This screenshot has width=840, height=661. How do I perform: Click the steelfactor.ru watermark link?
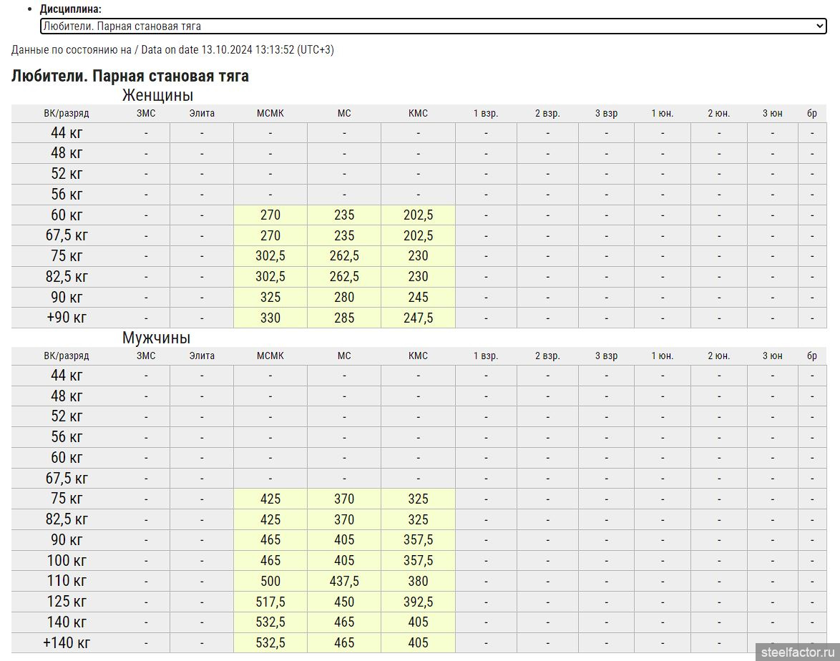coord(797,651)
